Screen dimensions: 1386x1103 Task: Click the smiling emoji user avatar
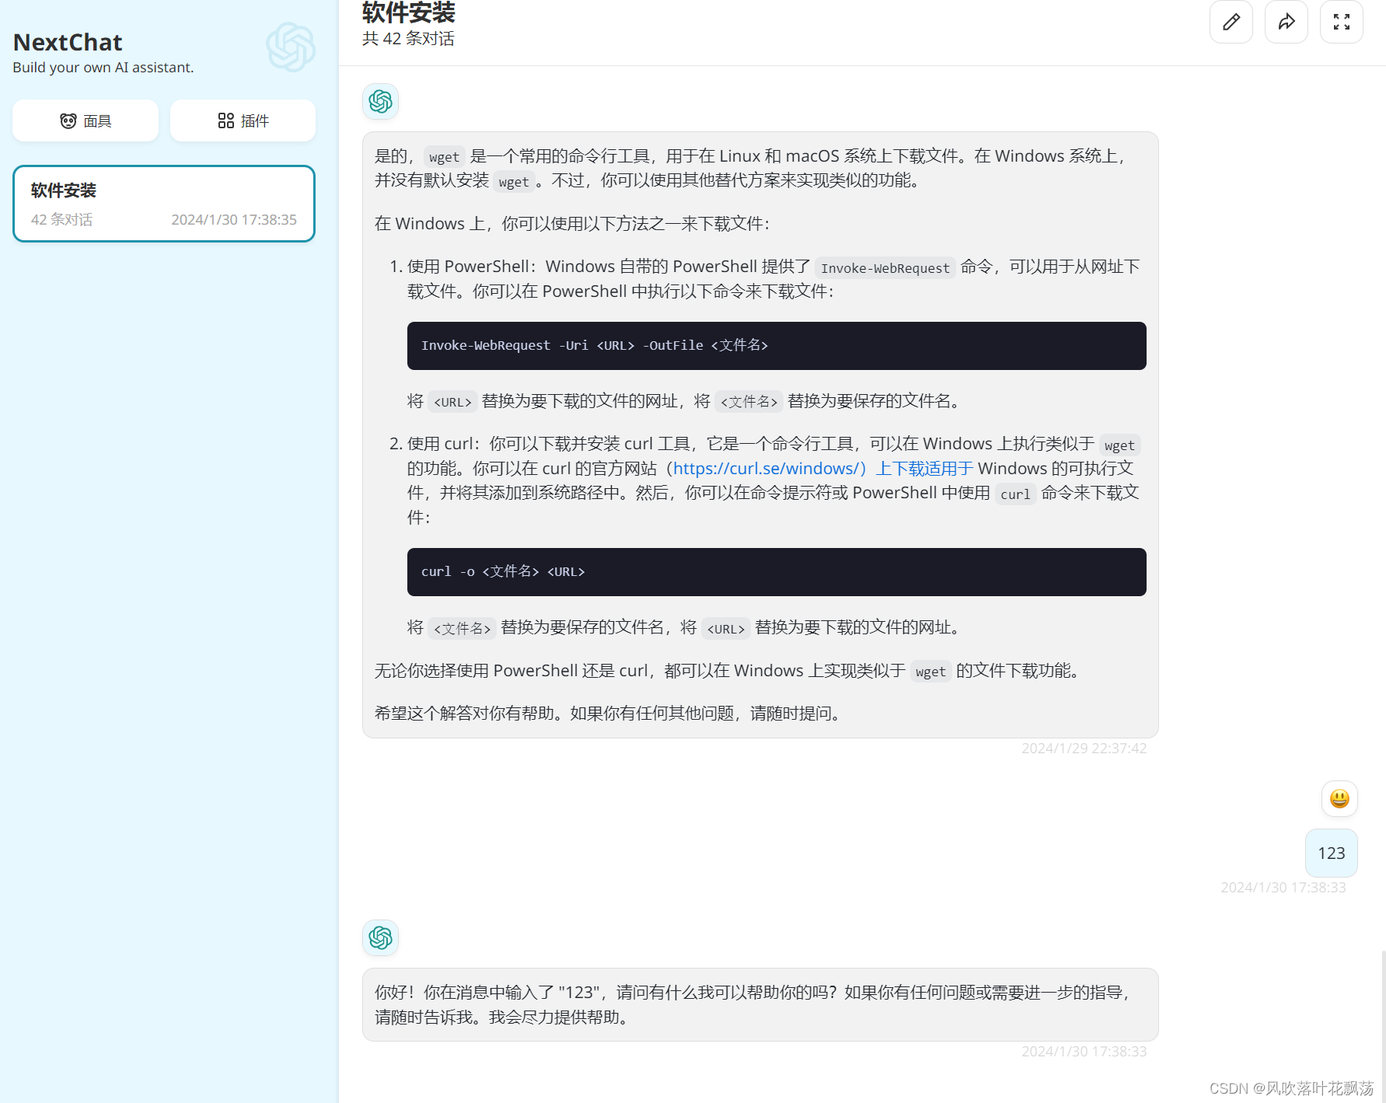1339,799
